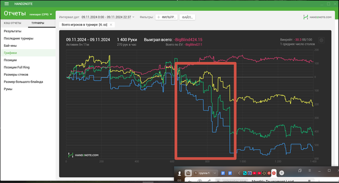Viewport: 339px width, 183px height.
Task: Click the 'ФАЙЛ...' button
Action: (187, 17)
